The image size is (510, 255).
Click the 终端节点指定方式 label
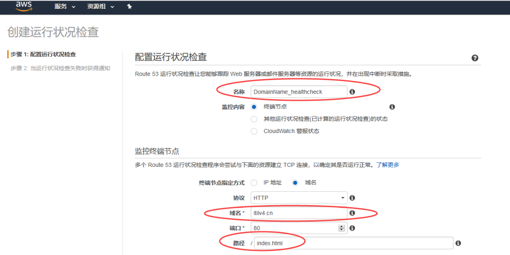coord(222,183)
